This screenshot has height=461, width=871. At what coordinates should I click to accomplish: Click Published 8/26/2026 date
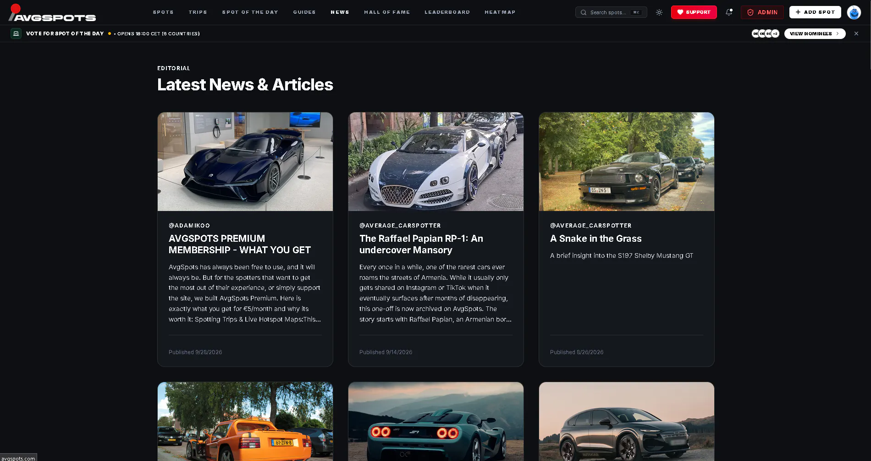click(x=577, y=352)
